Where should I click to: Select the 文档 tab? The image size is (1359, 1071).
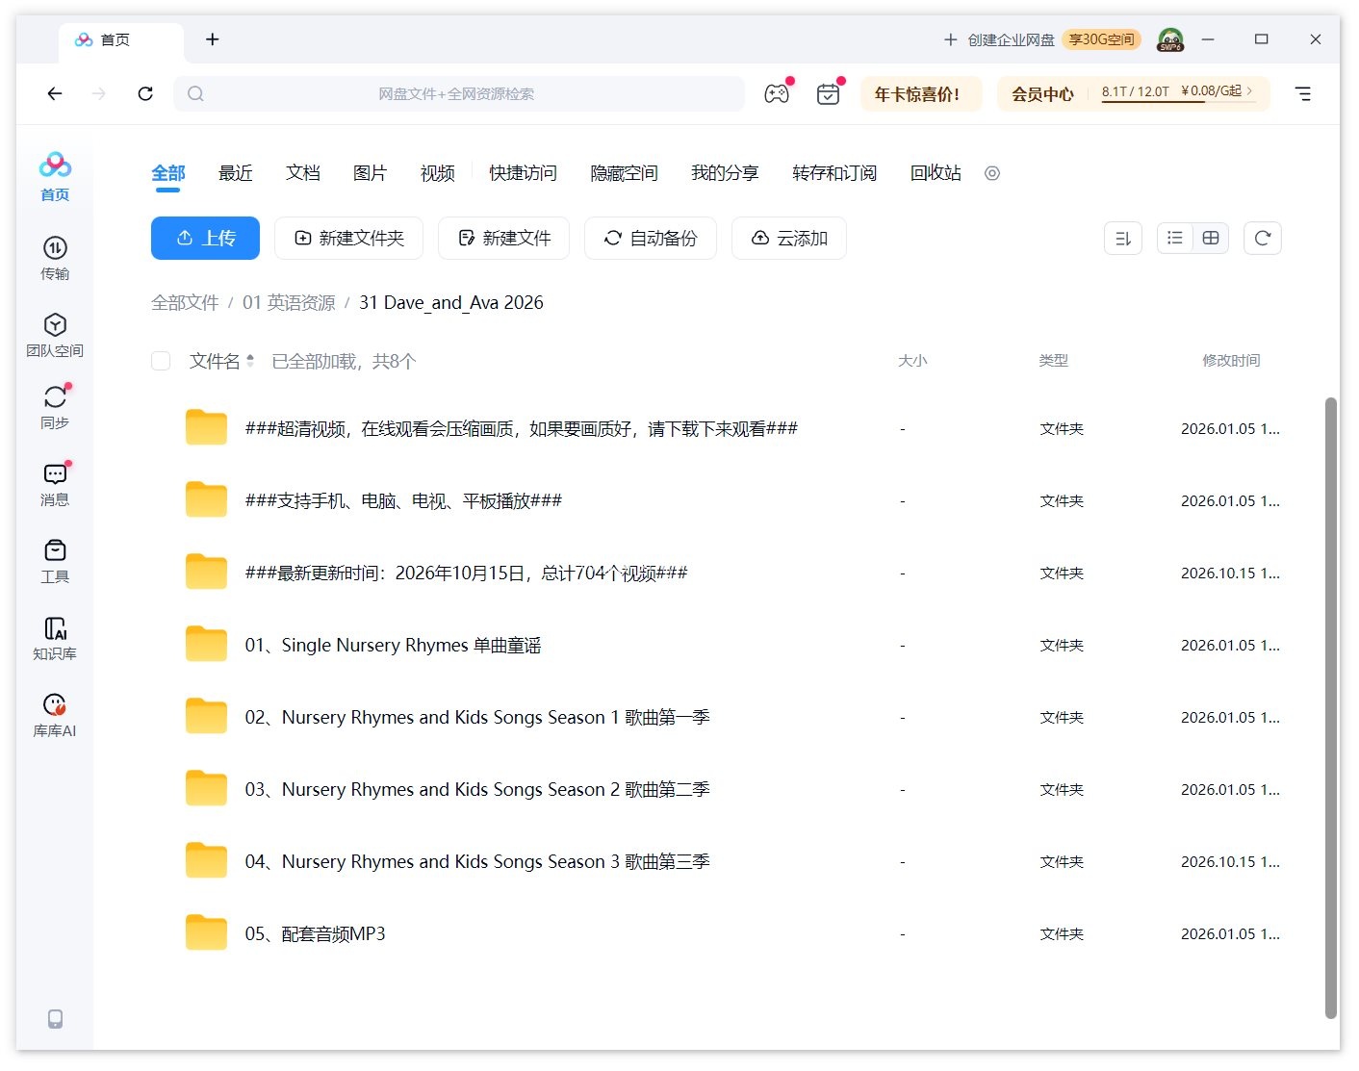303,173
